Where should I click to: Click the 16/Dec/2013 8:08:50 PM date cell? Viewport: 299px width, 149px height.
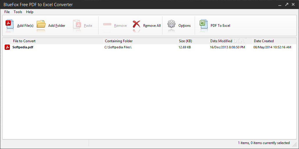227,47
